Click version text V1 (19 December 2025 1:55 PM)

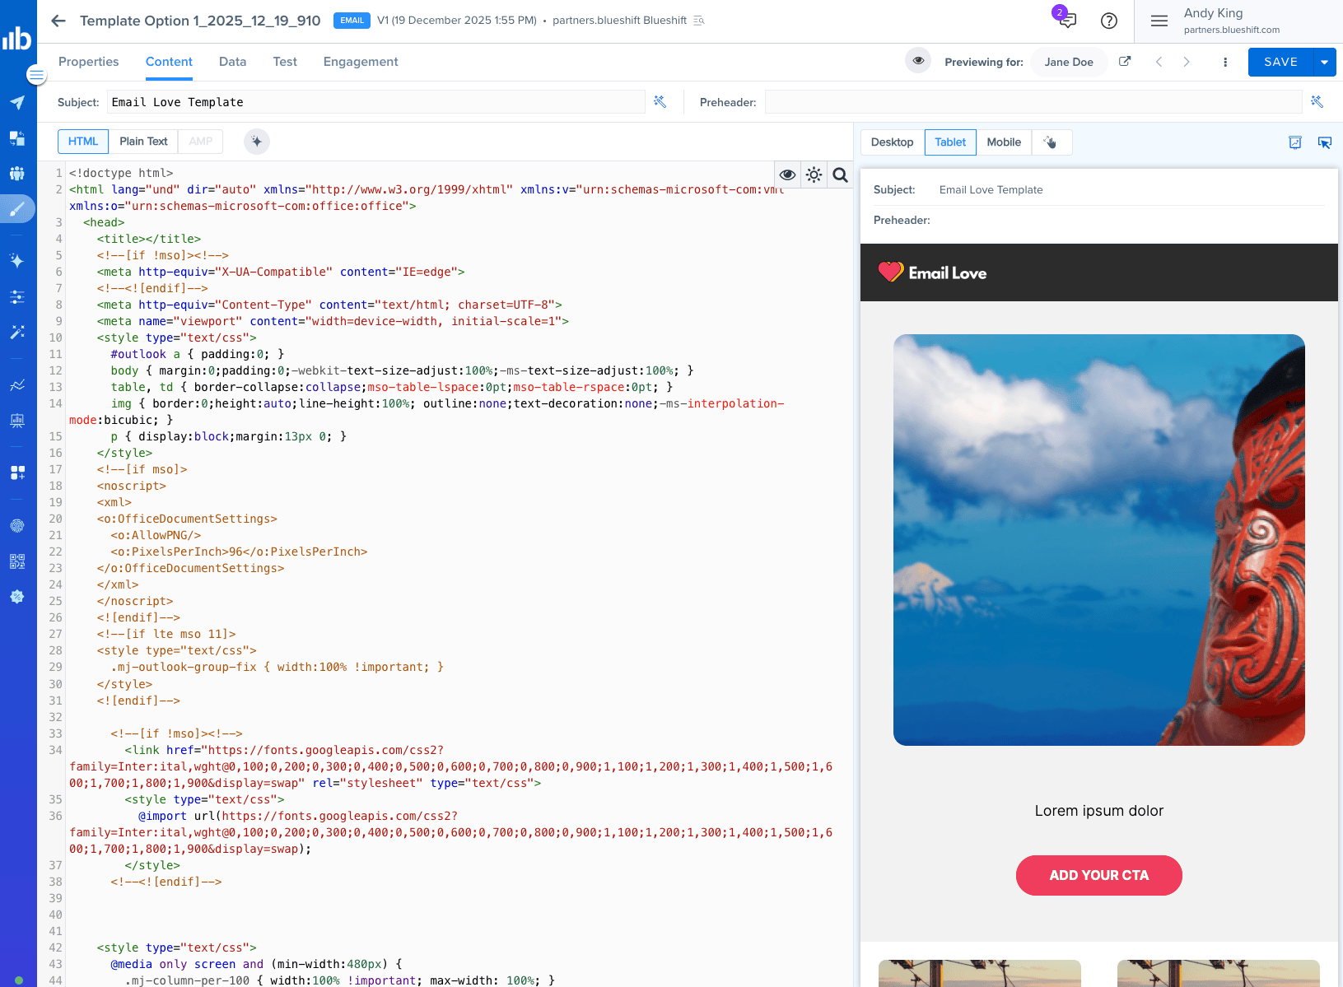coord(457,21)
